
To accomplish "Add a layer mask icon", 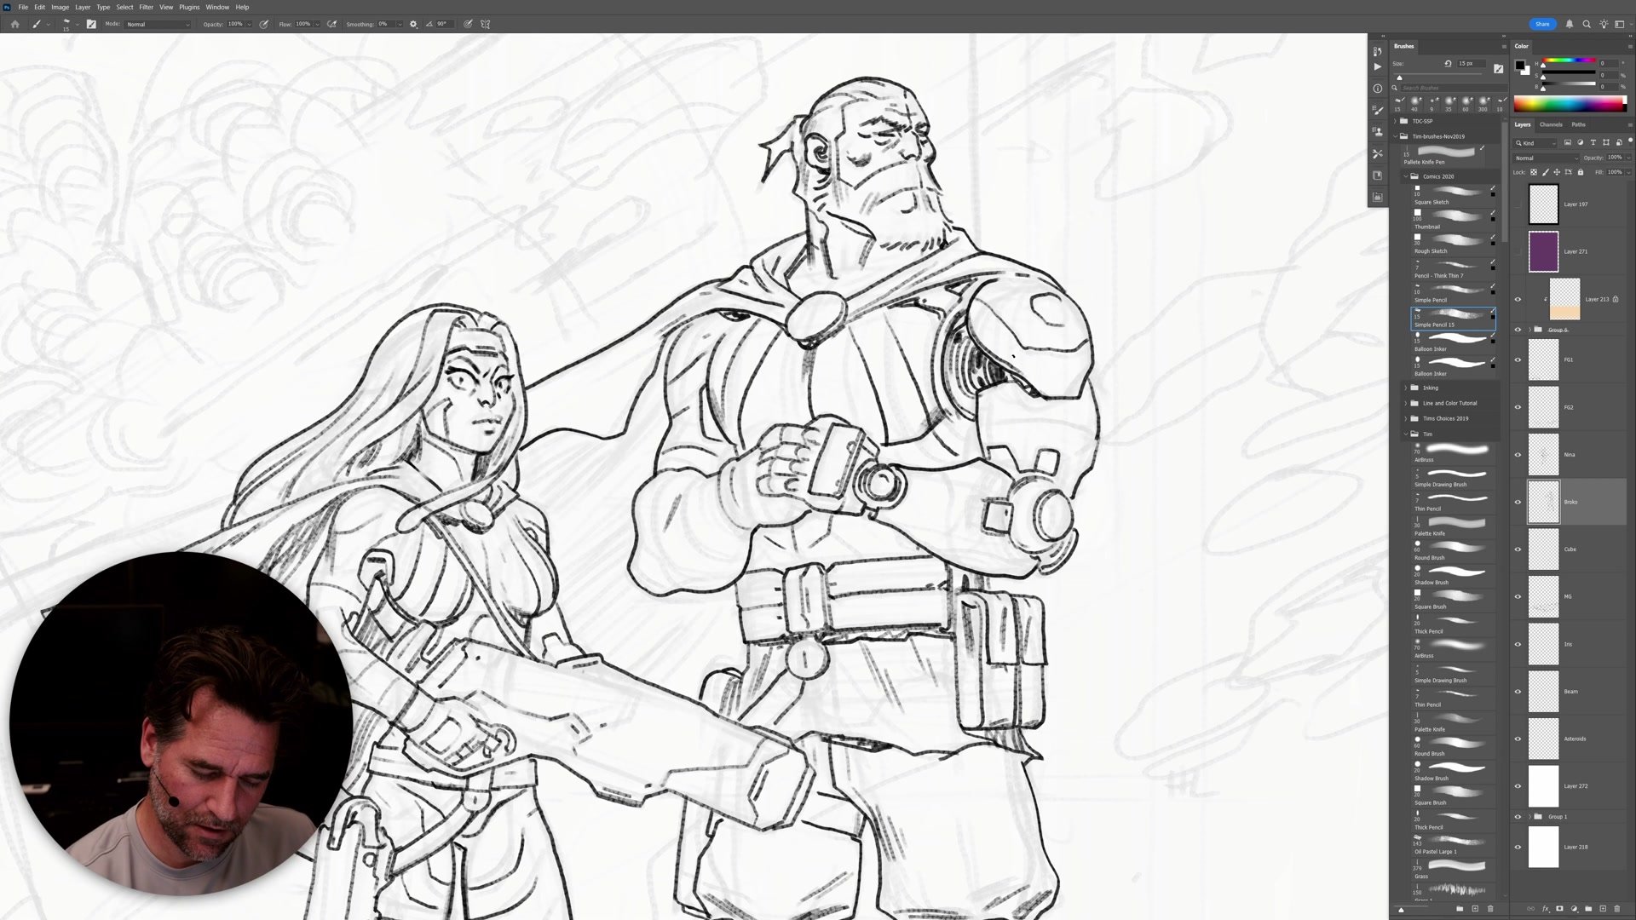I will coord(1559,909).
